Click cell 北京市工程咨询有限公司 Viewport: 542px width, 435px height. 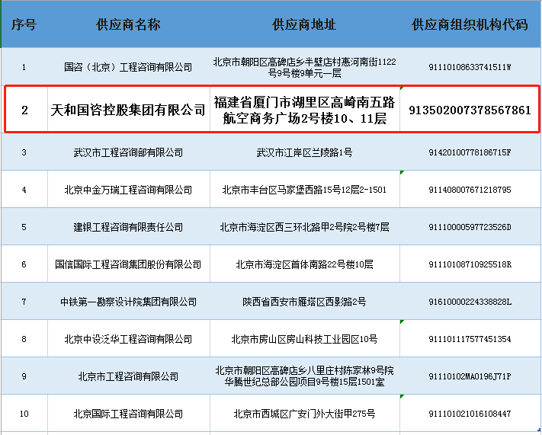pos(129,376)
